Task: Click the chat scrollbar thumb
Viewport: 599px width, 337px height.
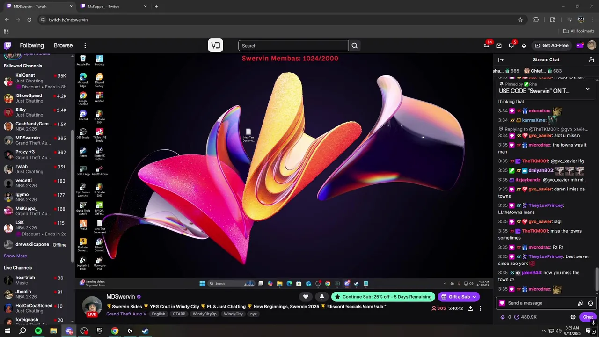Action: tap(597, 279)
